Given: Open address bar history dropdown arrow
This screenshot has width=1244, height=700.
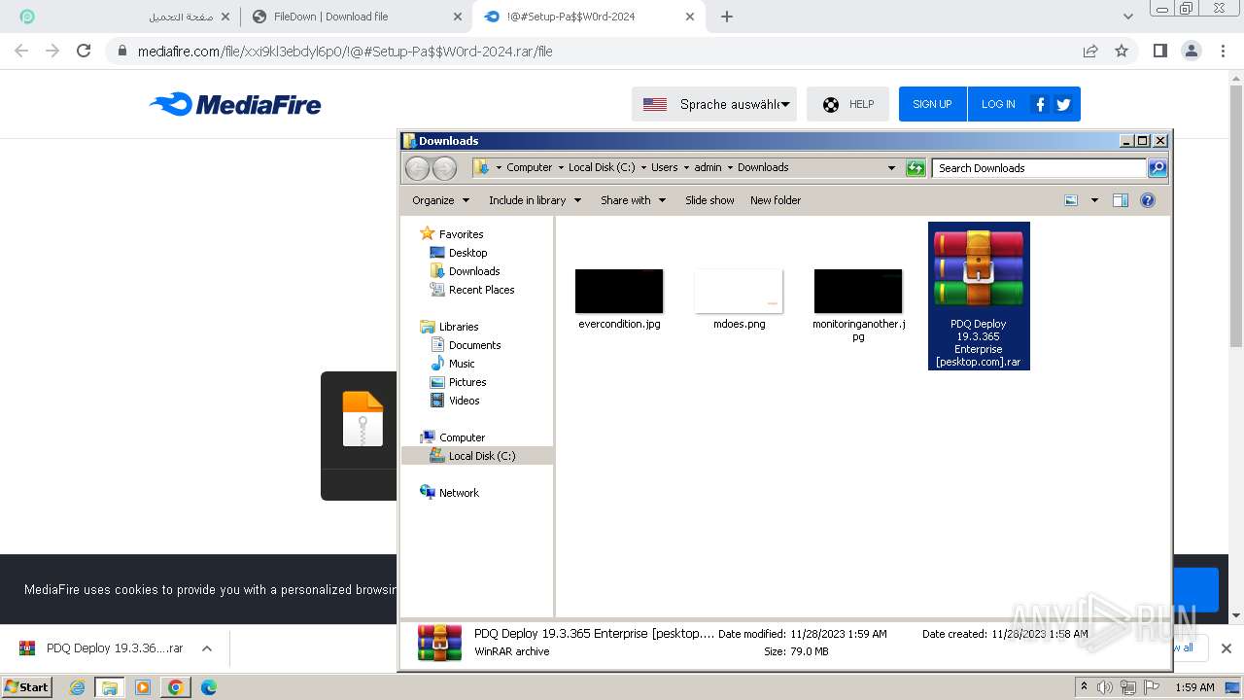Looking at the screenshot, I should click(891, 168).
